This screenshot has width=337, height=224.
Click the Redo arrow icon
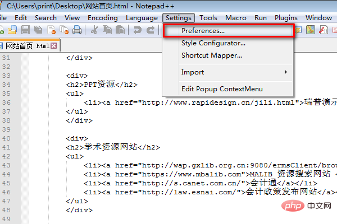[151, 30]
